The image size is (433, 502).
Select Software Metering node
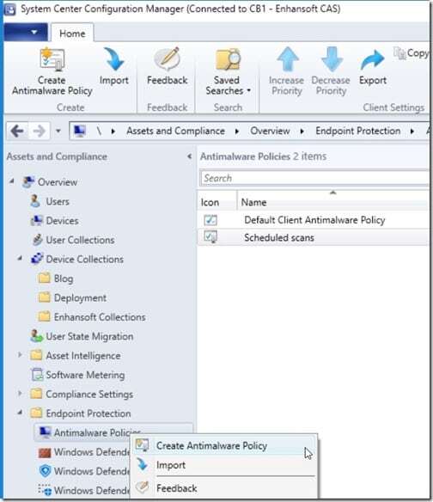pyautogui.click(x=85, y=375)
